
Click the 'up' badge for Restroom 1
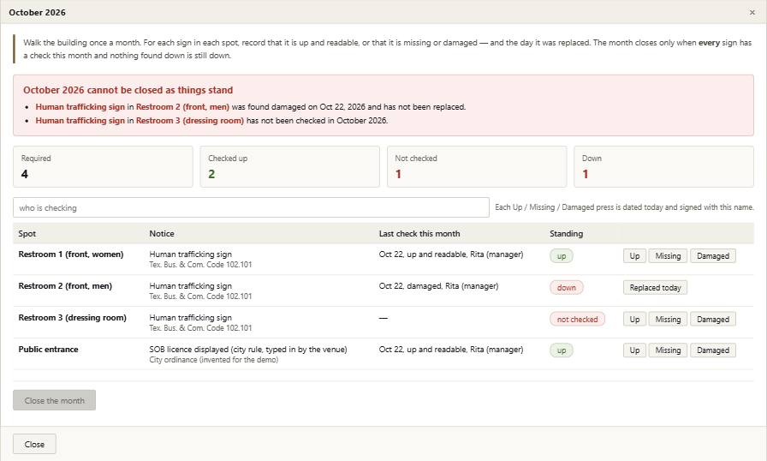click(x=561, y=256)
